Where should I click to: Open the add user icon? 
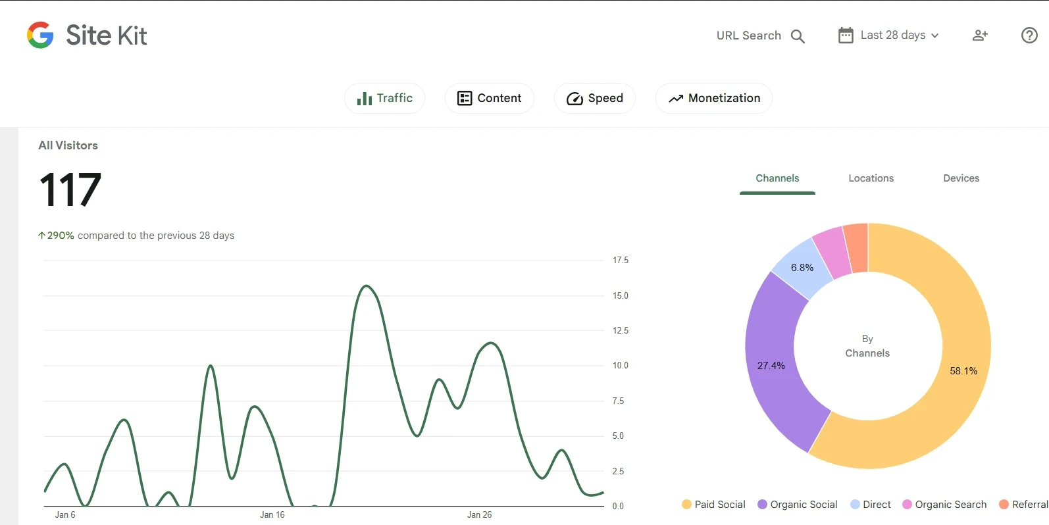point(980,36)
